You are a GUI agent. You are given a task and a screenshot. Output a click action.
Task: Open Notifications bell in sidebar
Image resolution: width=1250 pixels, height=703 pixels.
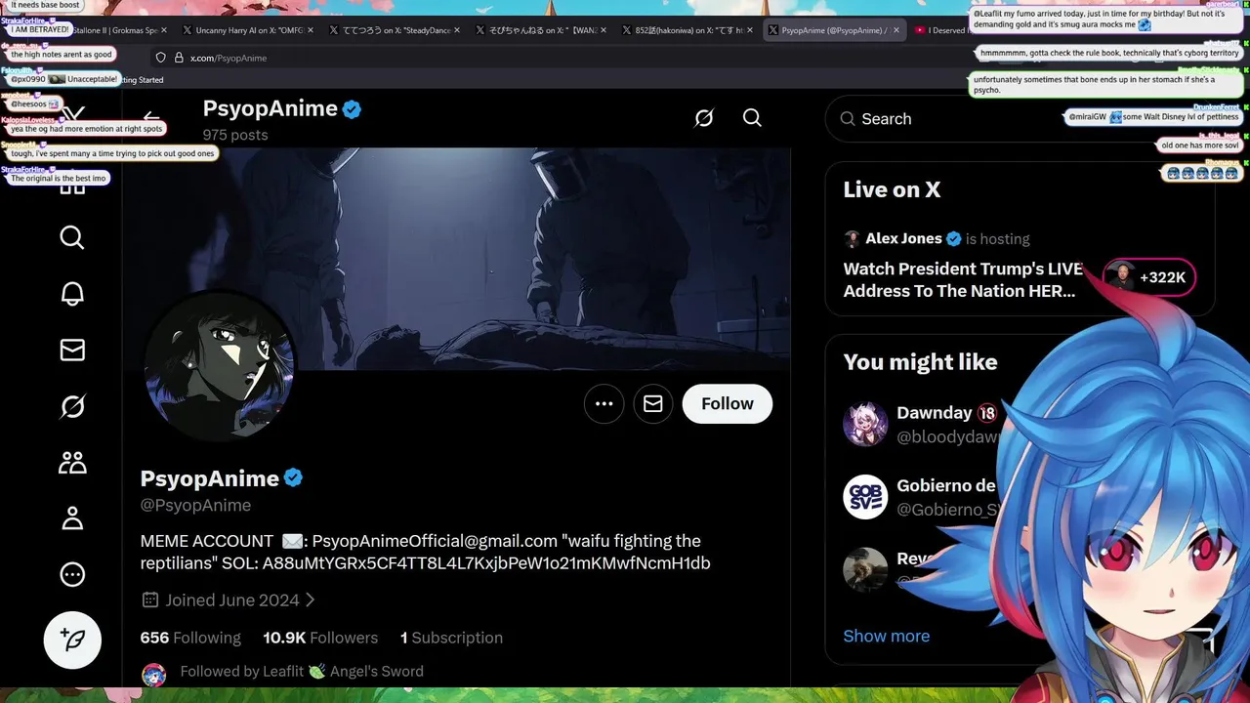pyautogui.click(x=72, y=294)
